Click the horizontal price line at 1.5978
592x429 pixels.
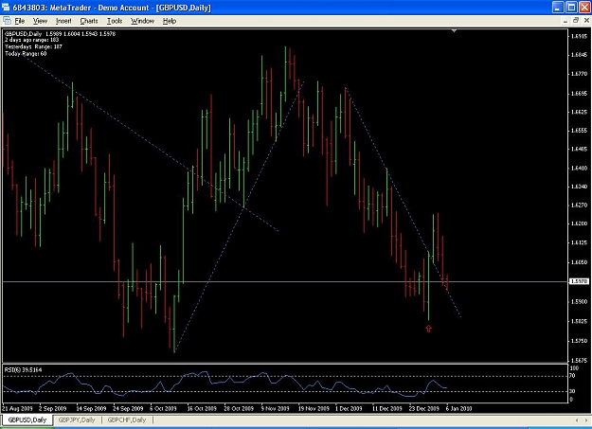[x=285, y=281]
